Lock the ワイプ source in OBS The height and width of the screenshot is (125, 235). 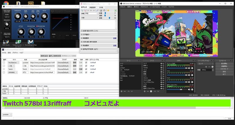(x=164, y=64)
